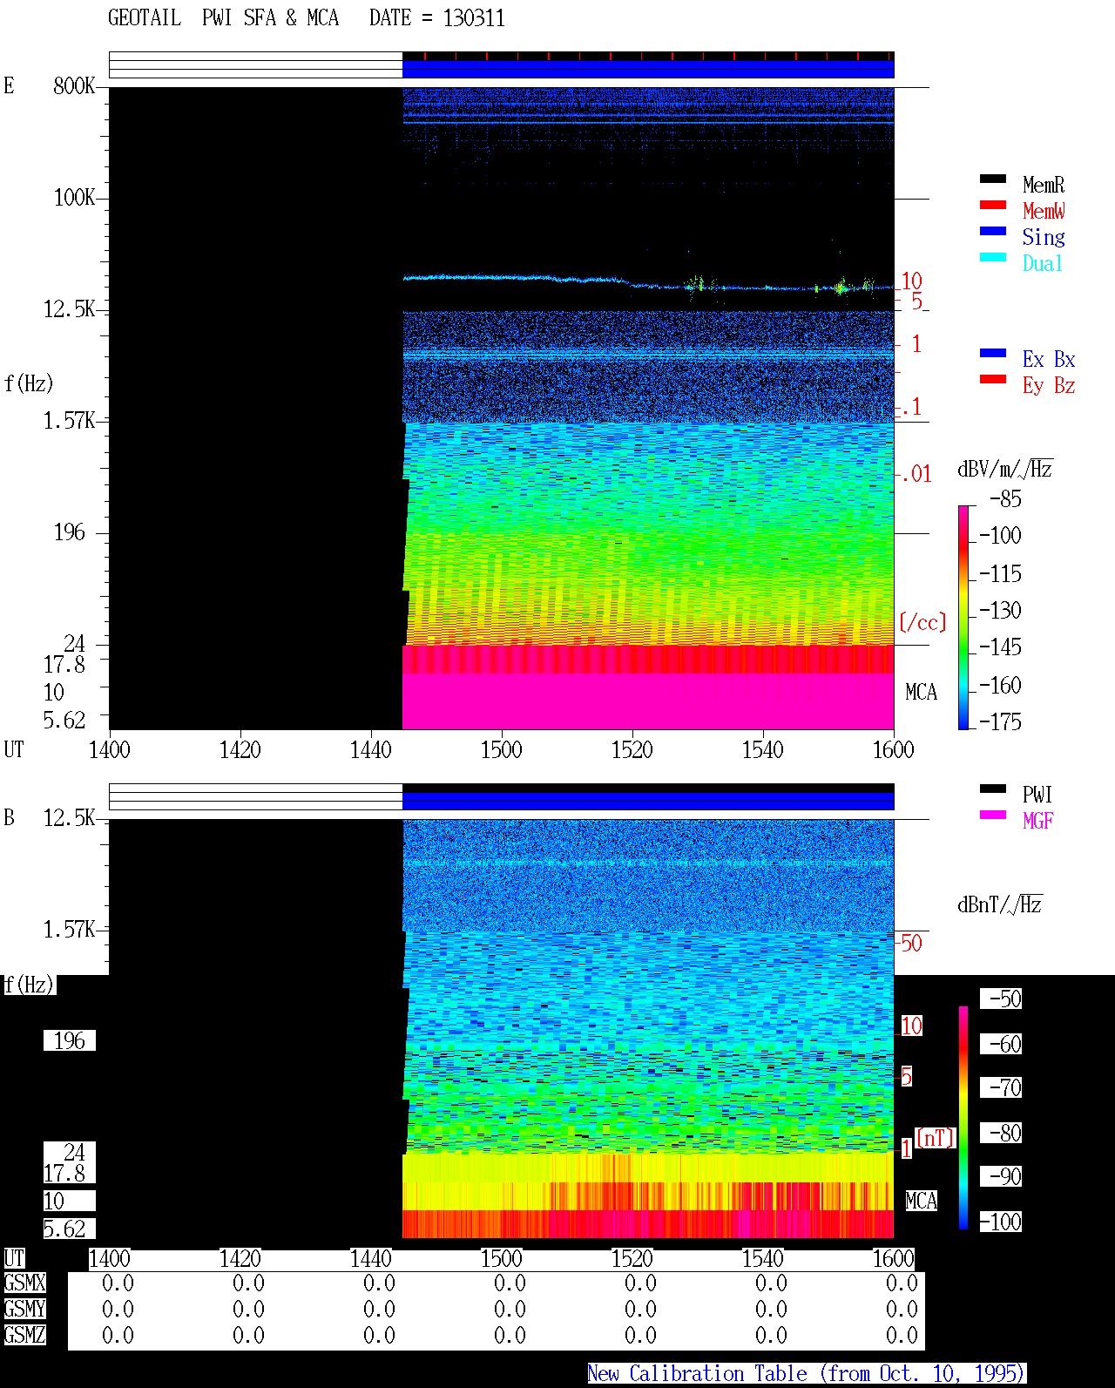Click the "-85" color scale value

[1005, 499]
